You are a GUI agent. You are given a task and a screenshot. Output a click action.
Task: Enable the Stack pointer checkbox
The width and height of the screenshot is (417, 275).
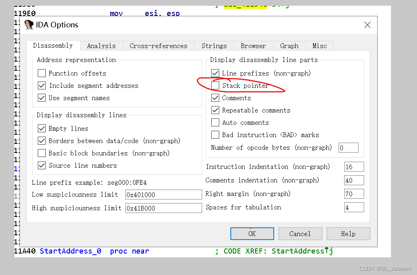tap(215, 85)
